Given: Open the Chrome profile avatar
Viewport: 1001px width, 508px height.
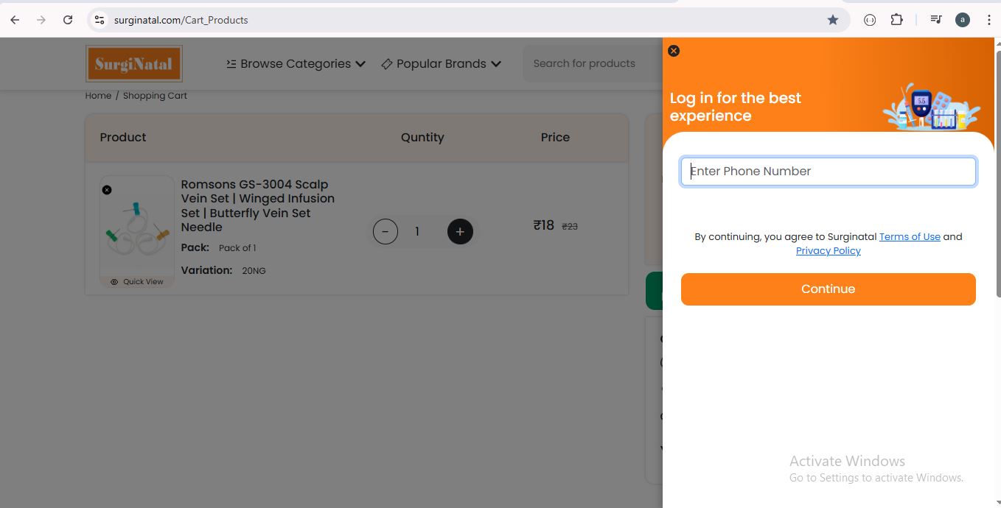Looking at the screenshot, I should click(x=962, y=20).
